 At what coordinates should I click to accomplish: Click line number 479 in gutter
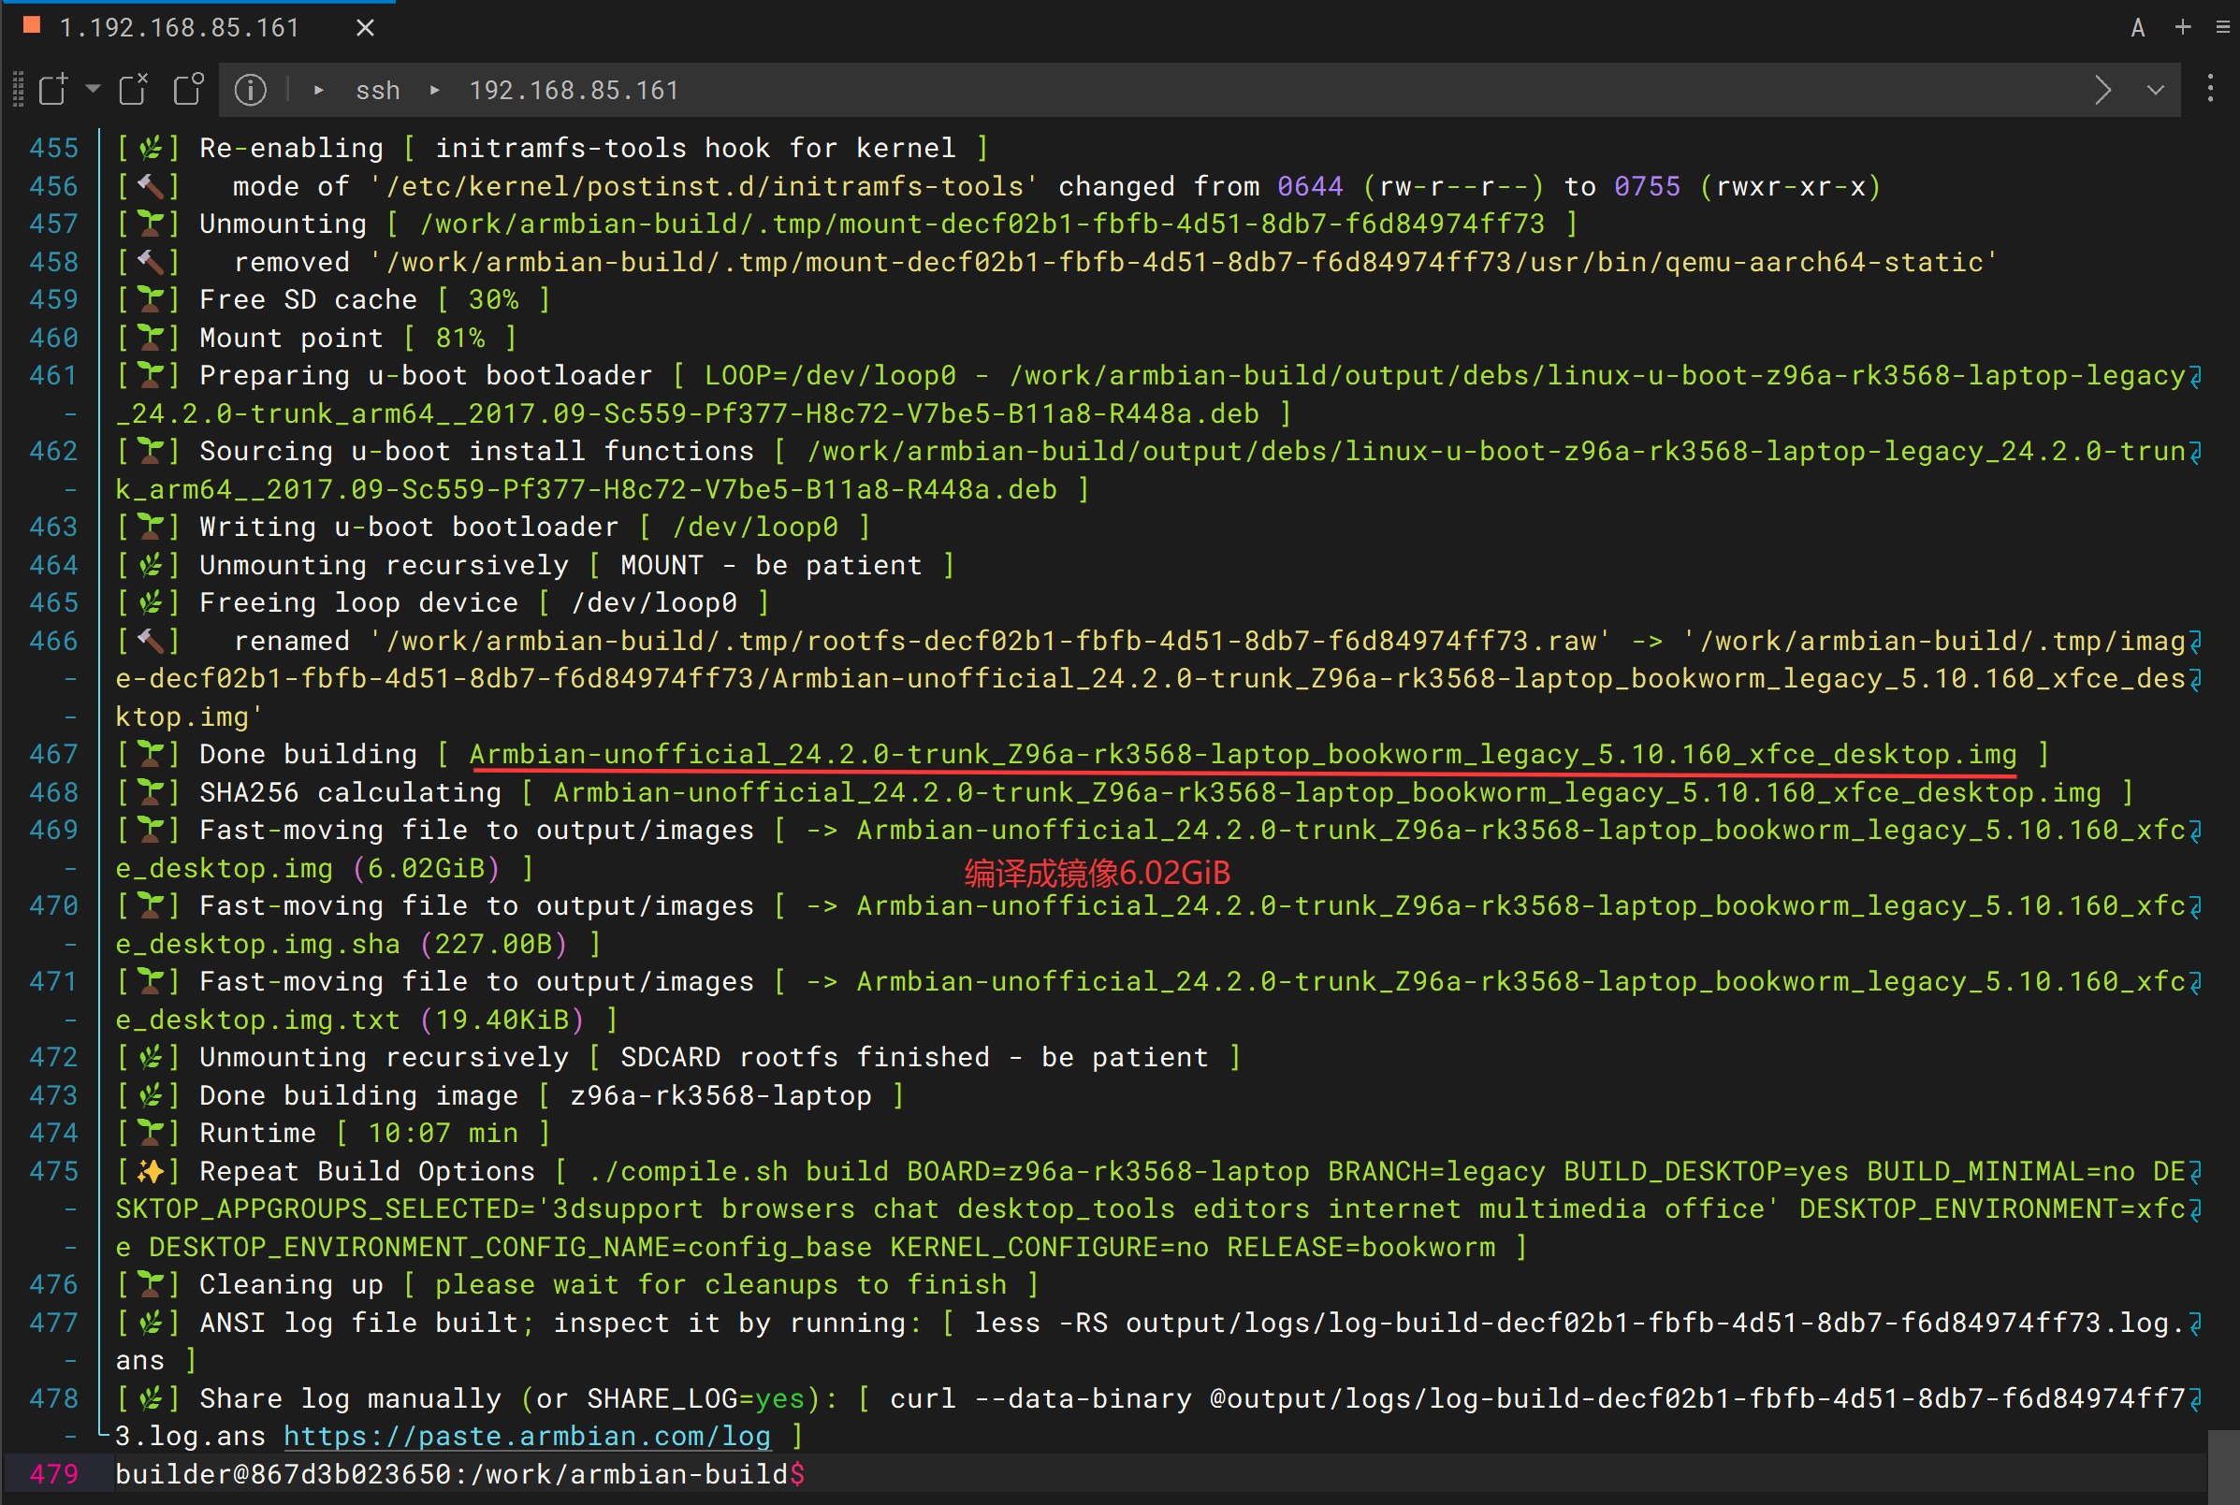(x=53, y=1473)
